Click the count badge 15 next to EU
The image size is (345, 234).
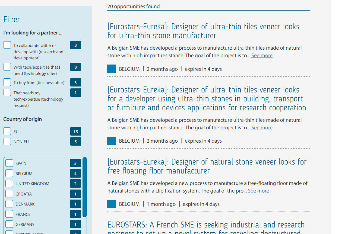pyautogui.click(x=75, y=132)
